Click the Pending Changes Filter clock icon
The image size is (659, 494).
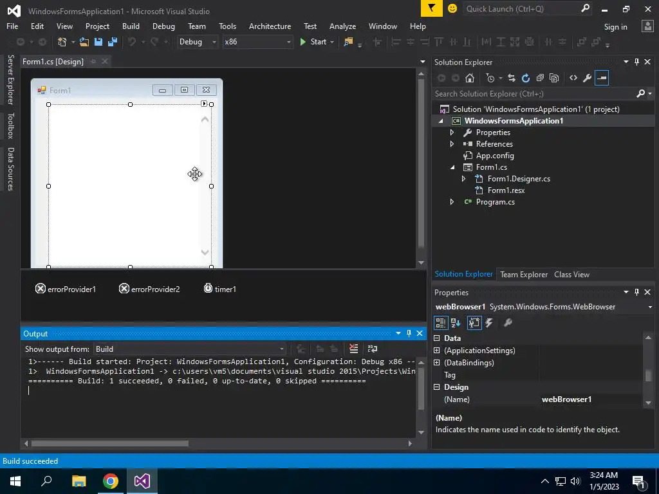click(x=490, y=78)
